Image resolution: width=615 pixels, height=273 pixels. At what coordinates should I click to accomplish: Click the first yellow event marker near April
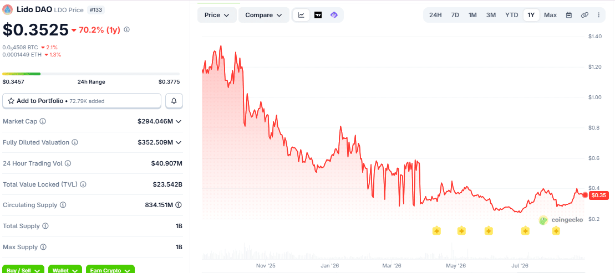pyautogui.click(x=436, y=231)
